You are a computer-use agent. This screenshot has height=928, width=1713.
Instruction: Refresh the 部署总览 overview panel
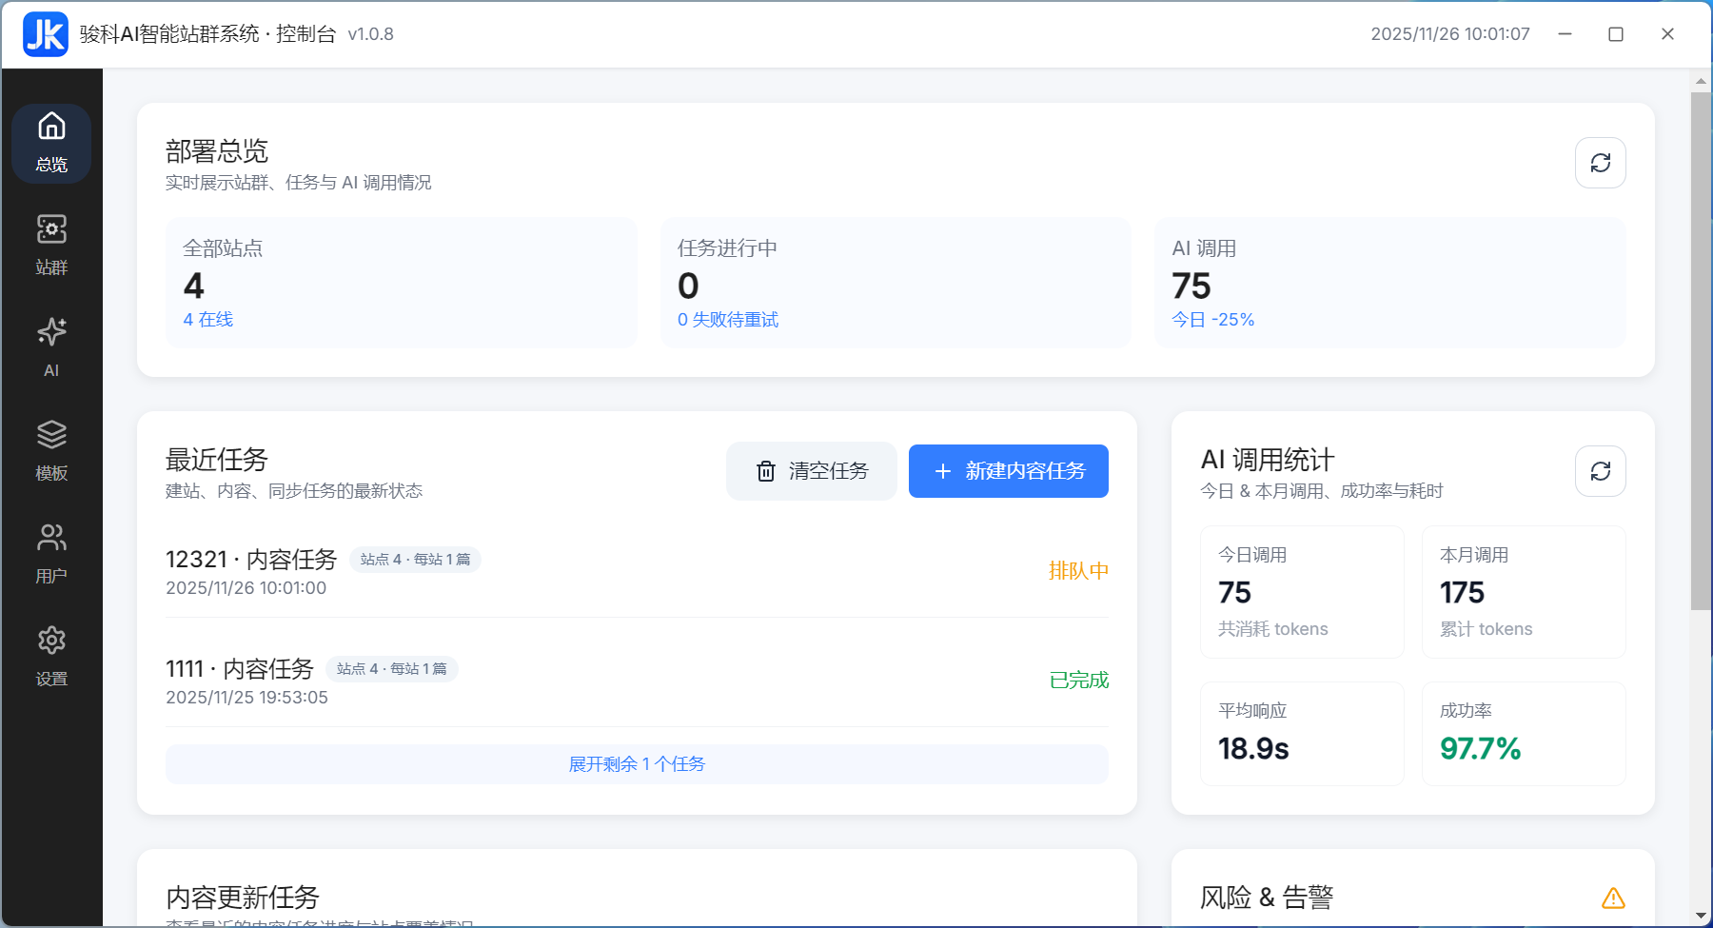click(x=1600, y=163)
